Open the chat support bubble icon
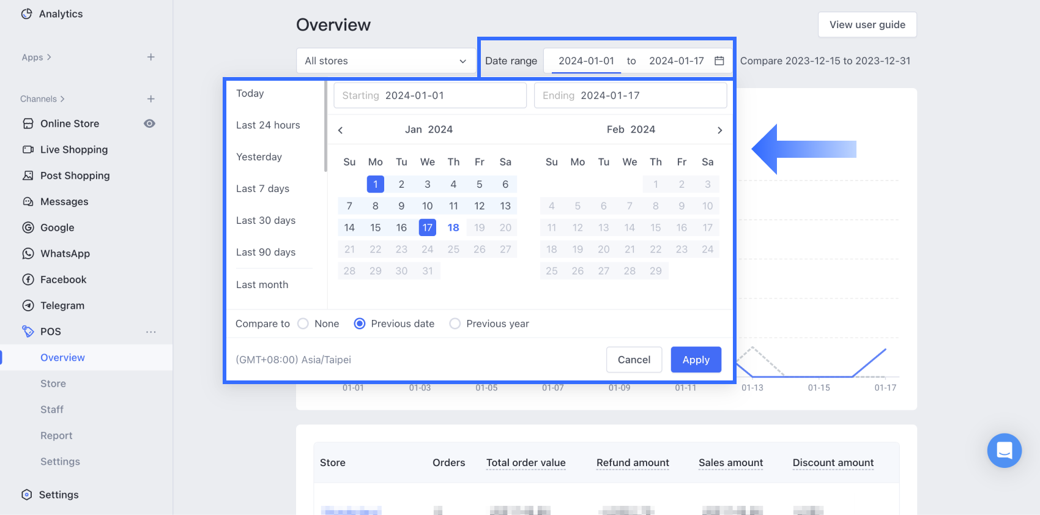Image resolution: width=1040 pixels, height=515 pixels. pos(1004,450)
